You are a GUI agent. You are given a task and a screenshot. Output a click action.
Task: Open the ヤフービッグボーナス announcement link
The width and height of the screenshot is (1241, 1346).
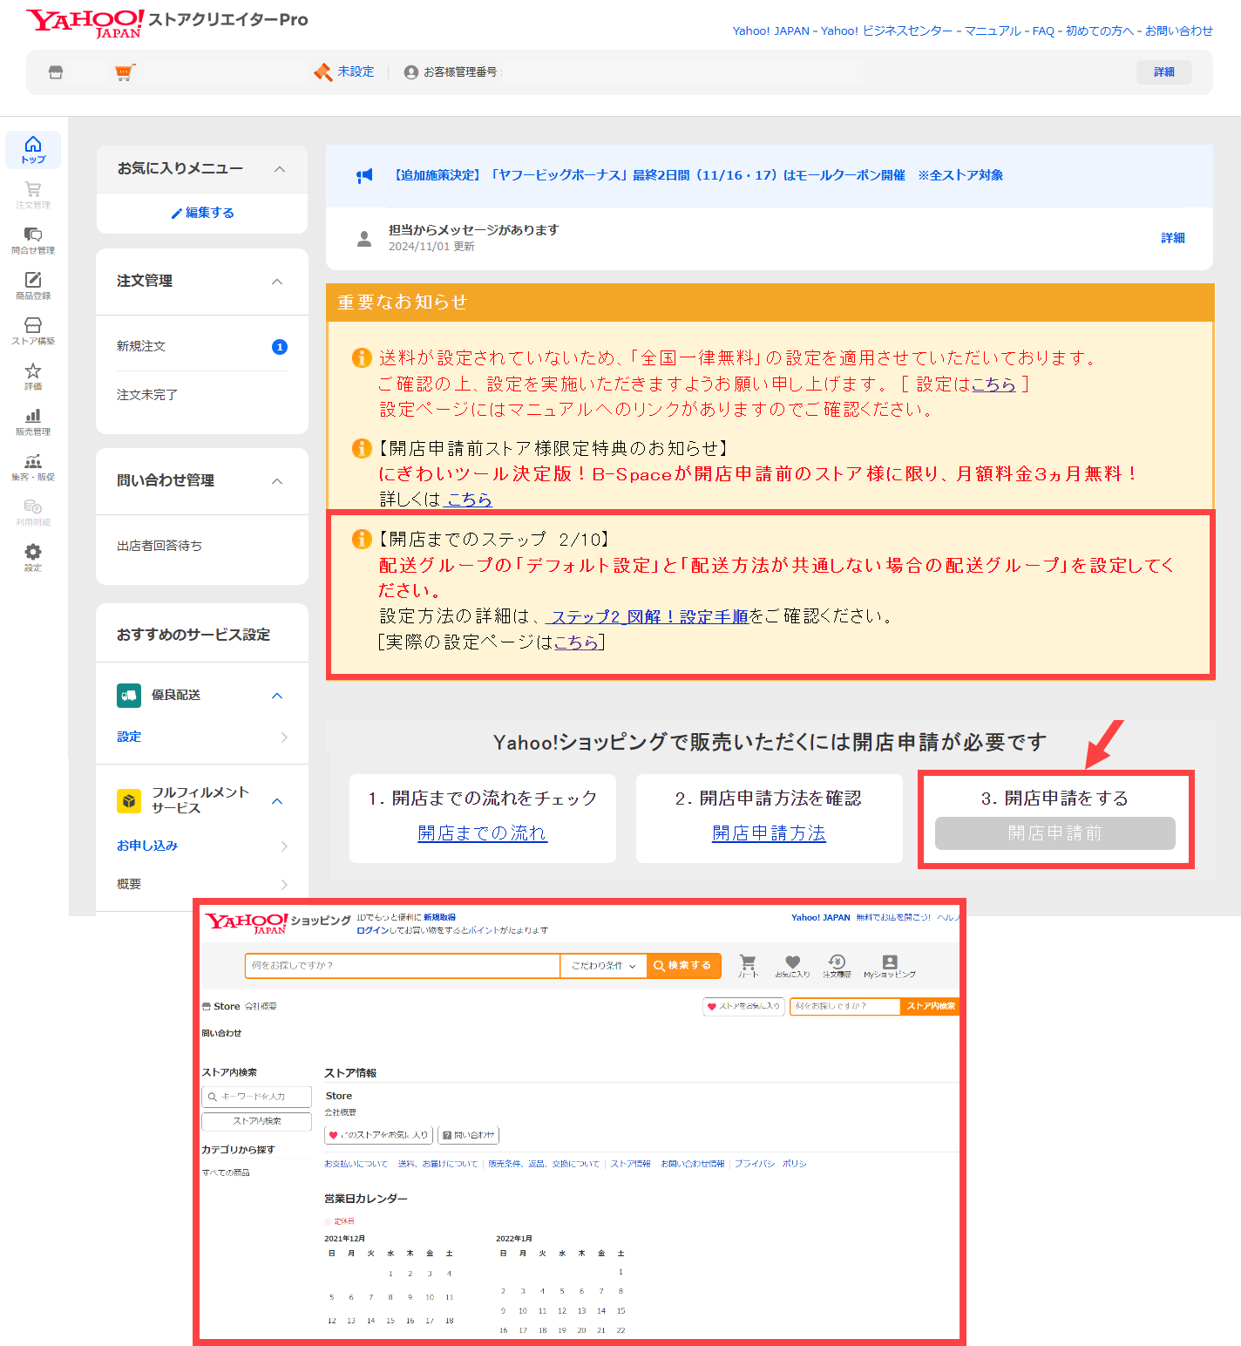697,175
